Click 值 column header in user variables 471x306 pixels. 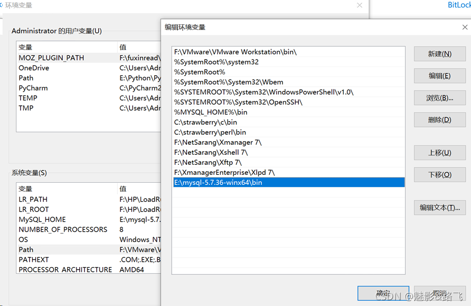[x=139, y=47]
